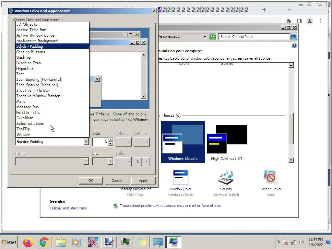Screen dimensions: 332x249
Task: Open the Color 2 dropdown
Action: click(142, 142)
